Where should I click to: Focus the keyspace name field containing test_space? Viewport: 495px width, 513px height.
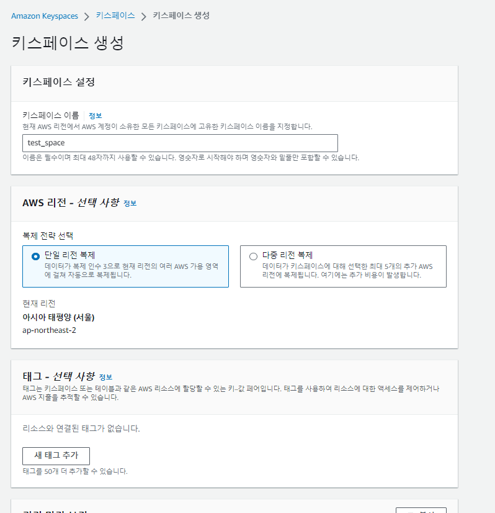tap(180, 143)
